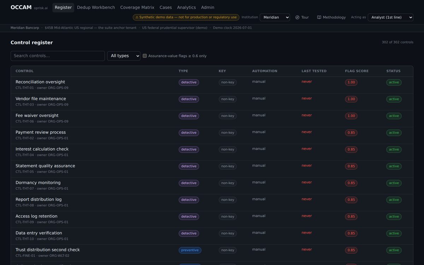
Task: Click the Automation column header
Action: 265,71
